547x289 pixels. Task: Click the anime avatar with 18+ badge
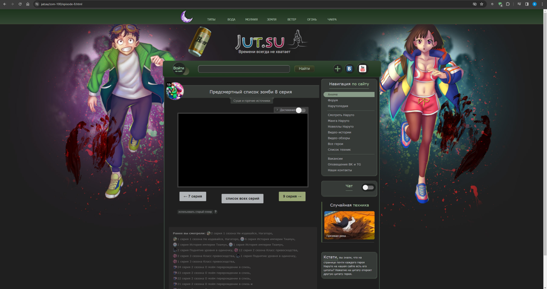175,91
